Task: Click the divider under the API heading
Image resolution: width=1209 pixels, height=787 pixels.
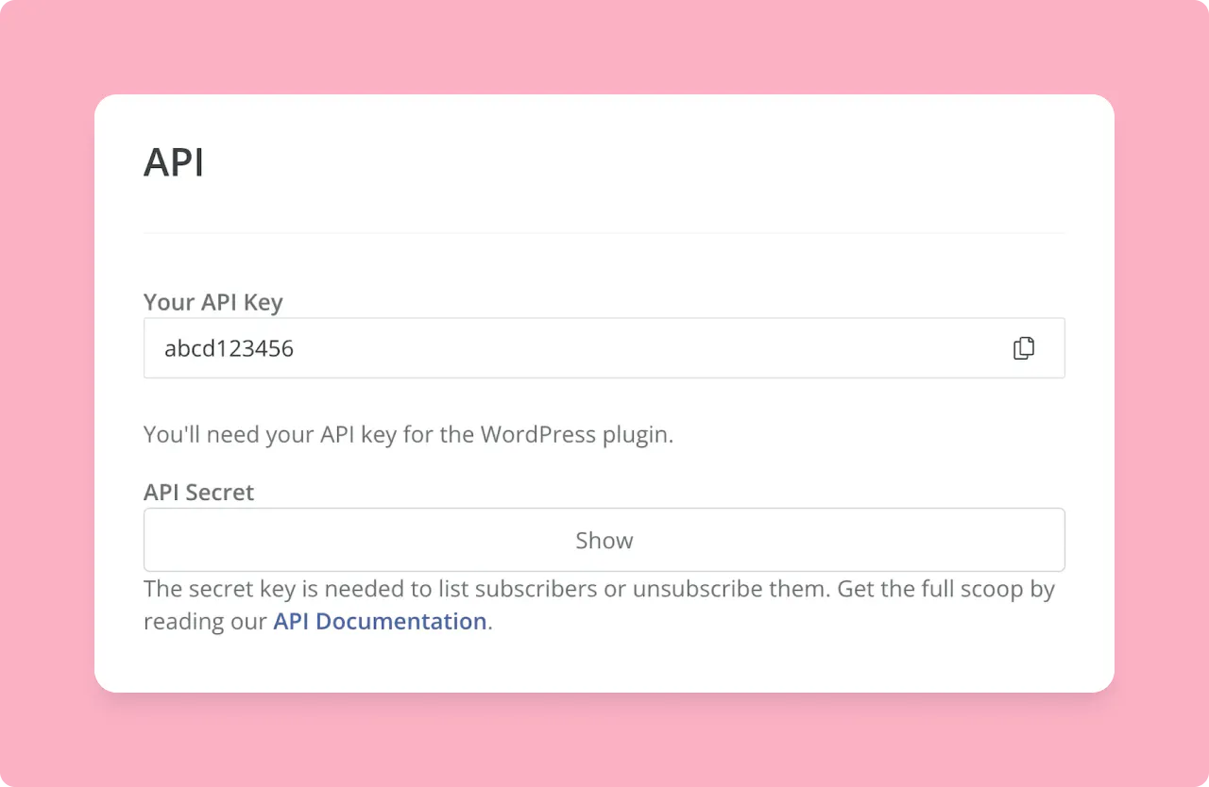Action: pos(604,231)
